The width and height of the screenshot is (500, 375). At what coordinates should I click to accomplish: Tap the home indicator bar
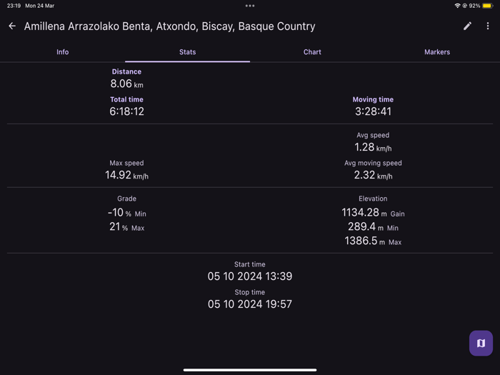tap(250, 370)
